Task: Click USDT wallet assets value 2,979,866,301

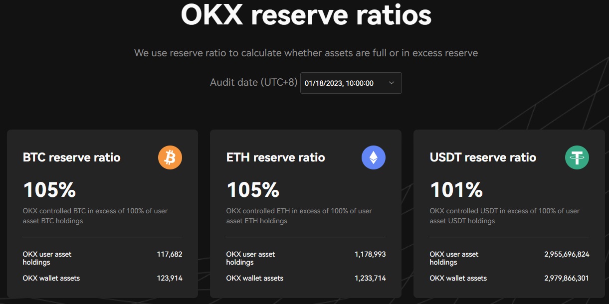Action: point(567,278)
